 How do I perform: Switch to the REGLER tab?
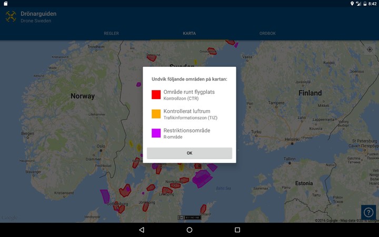111,33
